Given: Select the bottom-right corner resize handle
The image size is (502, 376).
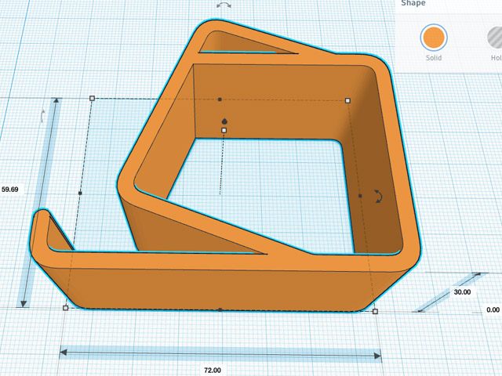Looking at the screenshot, I should click(375, 312).
